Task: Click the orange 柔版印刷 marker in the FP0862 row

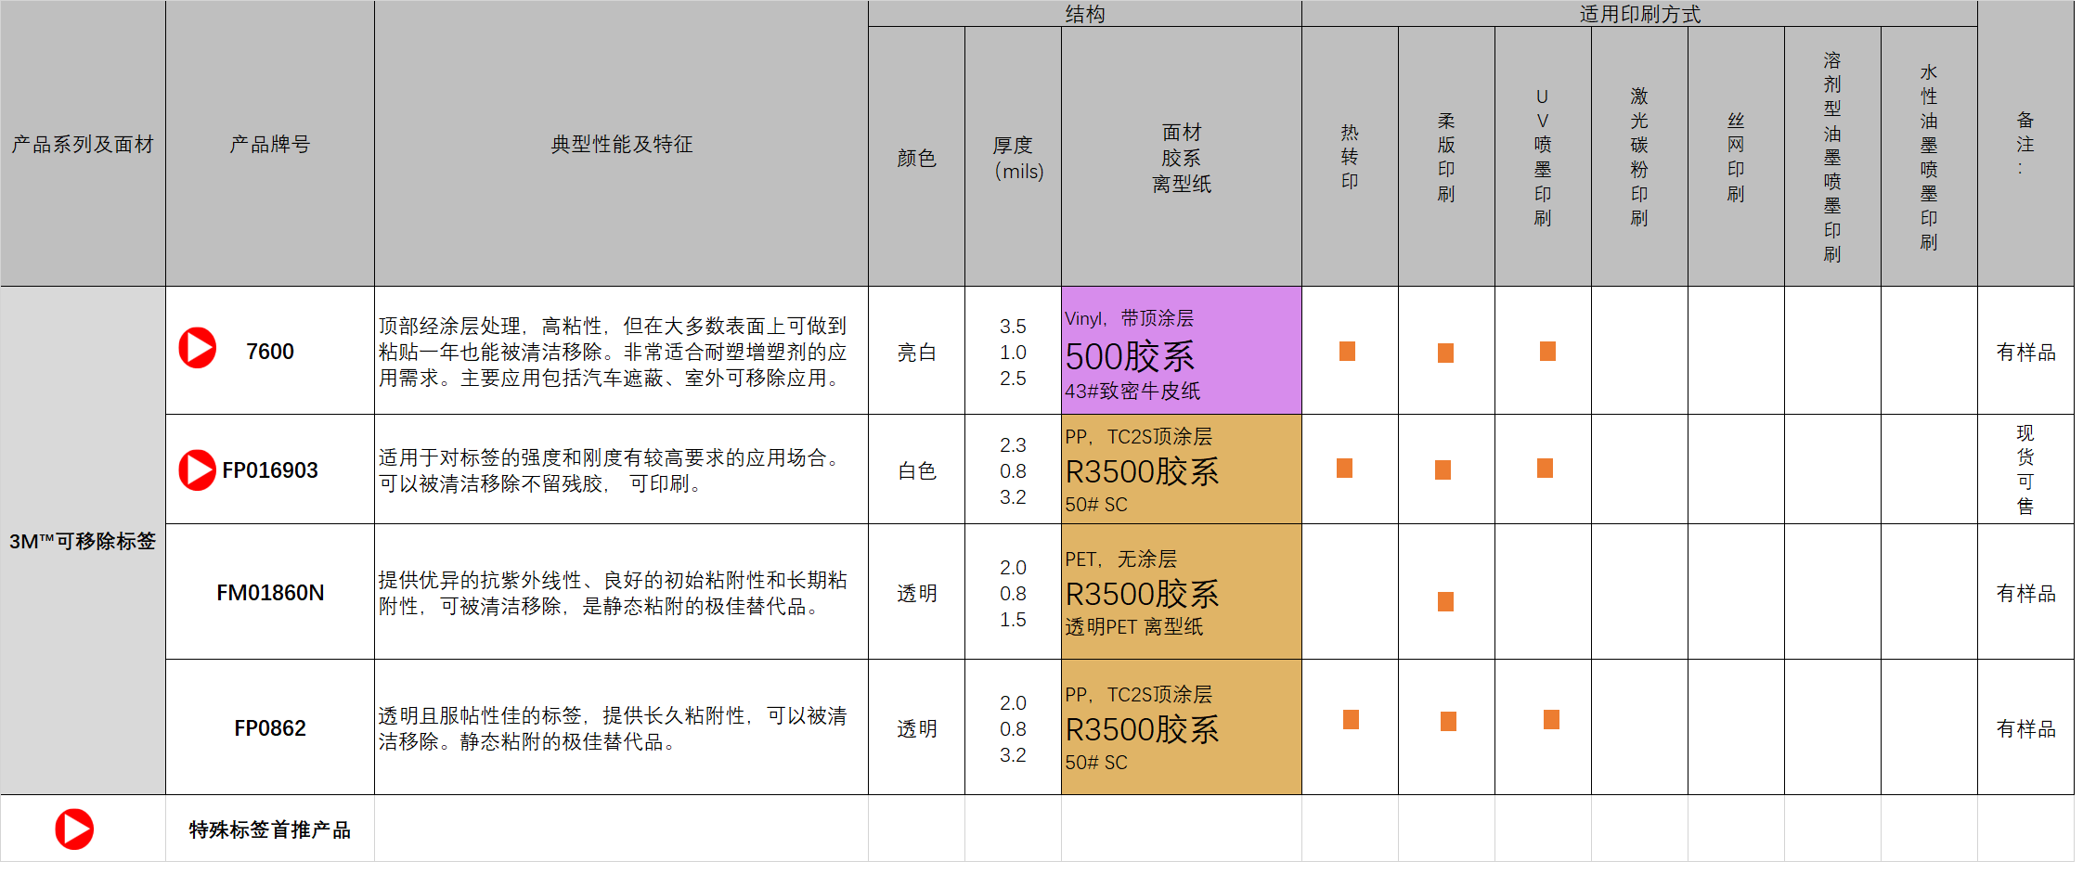Action: 1448,721
